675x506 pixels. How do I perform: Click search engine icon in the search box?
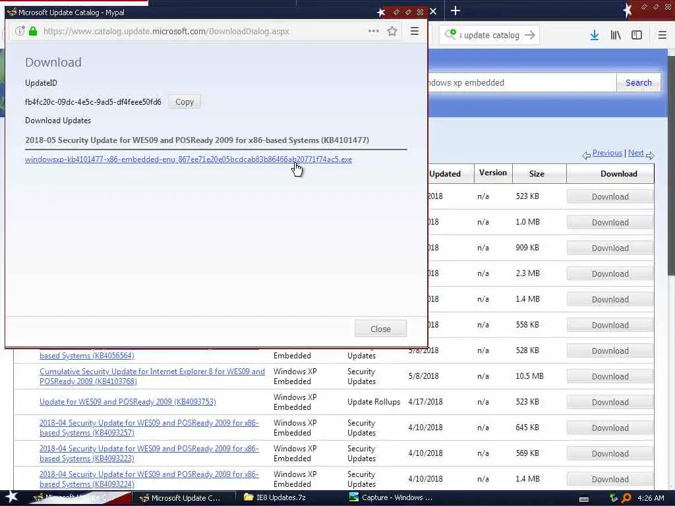click(x=451, y=34)
